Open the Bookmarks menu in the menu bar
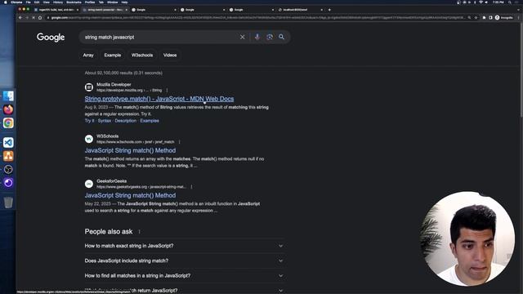The width and height of the screenshot is (523, 294). coord(74,2)
